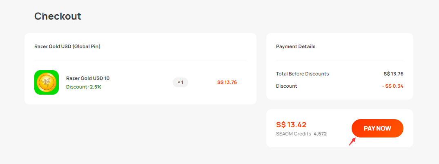Click the 4,672 credits value
439x164 pixels.
(x=320, y=134)
